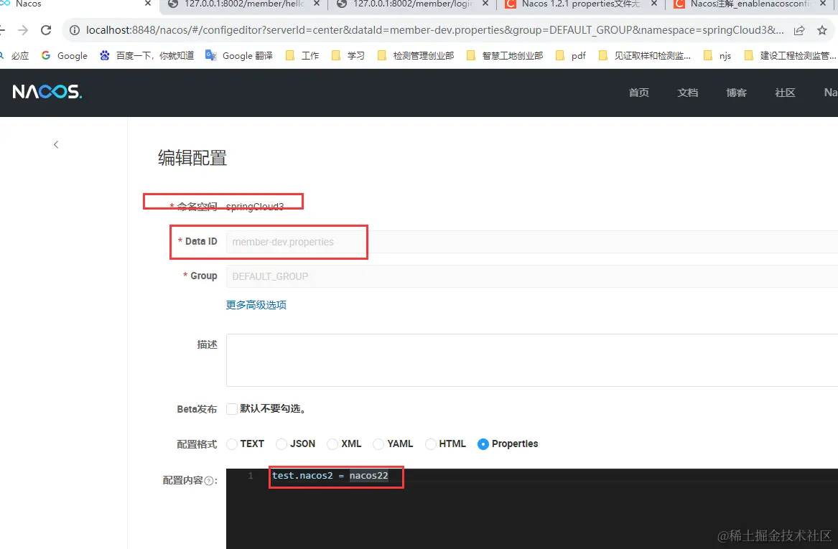Go forward with the browser forward arrow
Viewport: 838px width, 549px height.
pos(22,30)
